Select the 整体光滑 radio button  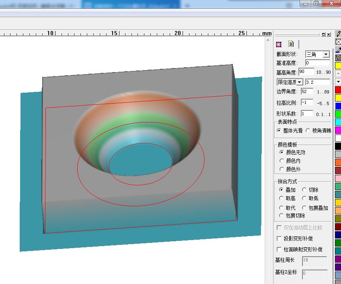[279, 131]
